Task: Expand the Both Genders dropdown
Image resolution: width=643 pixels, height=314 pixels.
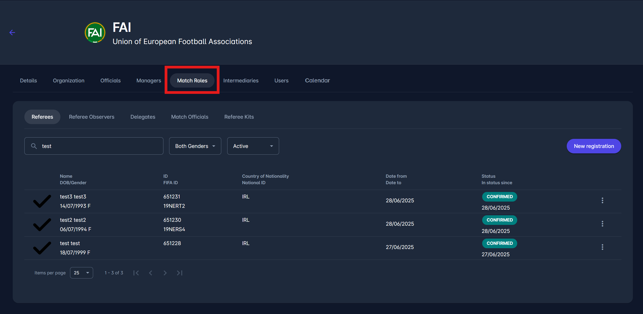Action: [x=195, y=146]
